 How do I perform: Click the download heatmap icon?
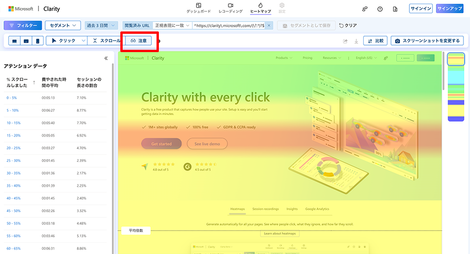tap(356, 41)
